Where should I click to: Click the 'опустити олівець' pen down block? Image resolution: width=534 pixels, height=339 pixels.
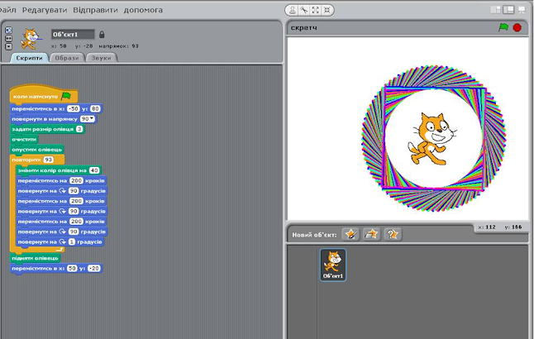(x=36, y=150)
